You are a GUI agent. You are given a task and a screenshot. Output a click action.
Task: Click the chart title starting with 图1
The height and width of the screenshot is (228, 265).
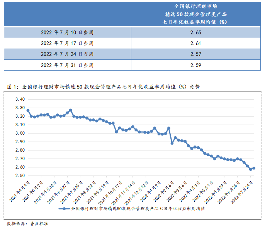(104, 87)
